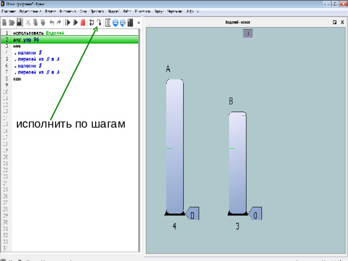Save the program with the floppy disk icon
Image resolution: width=348 pixels, height=261 pixels.
19,23
